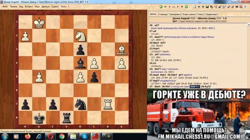
Task: Click the green previous game button
Action: pyautogui.click(x=161, y=7)
